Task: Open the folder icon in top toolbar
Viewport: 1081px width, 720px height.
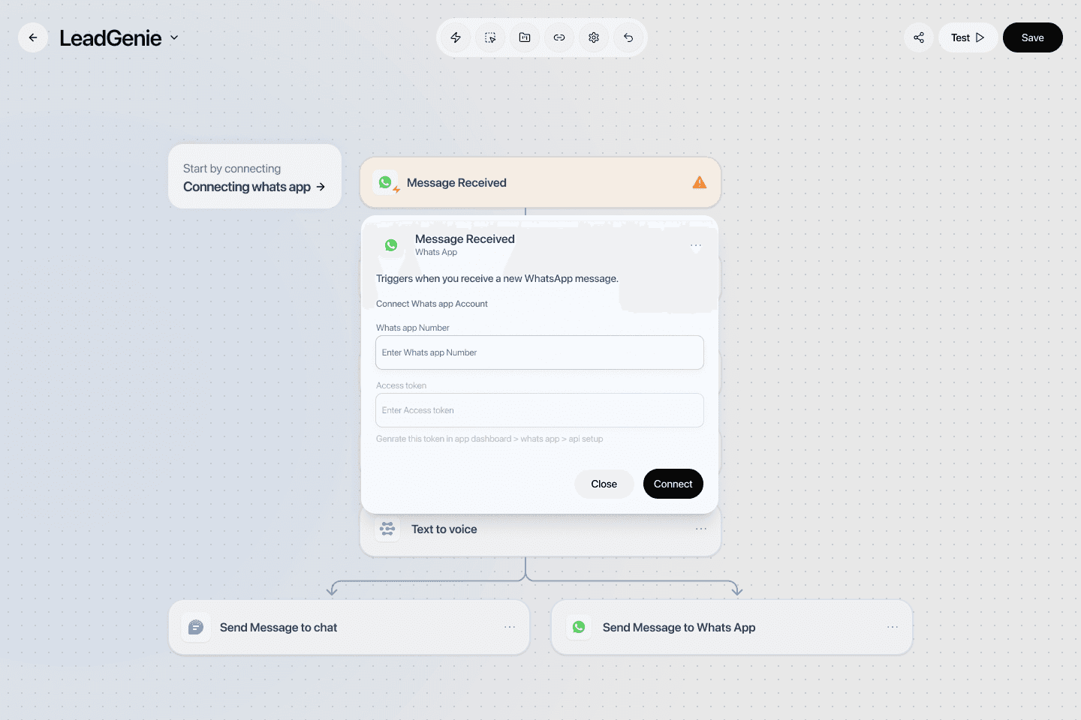Action: (x=525, y=37)
